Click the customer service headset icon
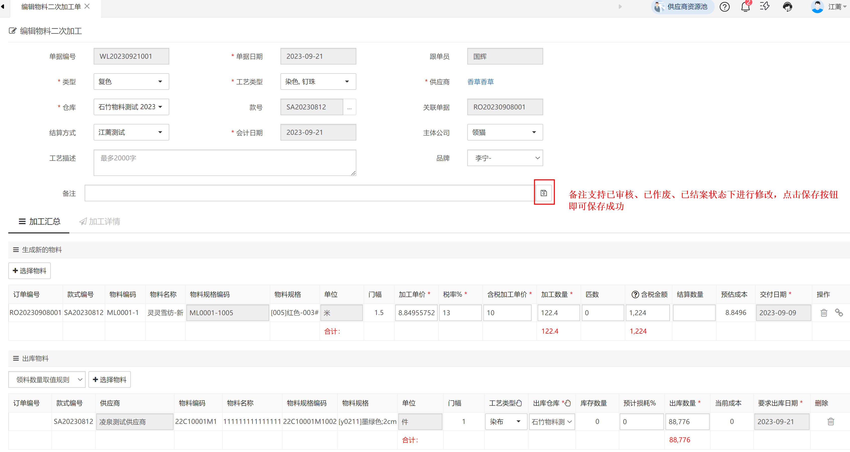The image size is (850, 452). point(787,7)
